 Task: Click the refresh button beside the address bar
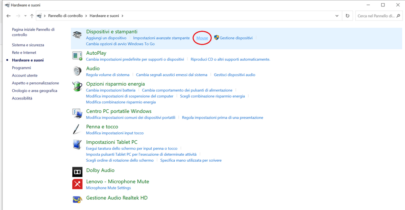[x=347, y=16]
